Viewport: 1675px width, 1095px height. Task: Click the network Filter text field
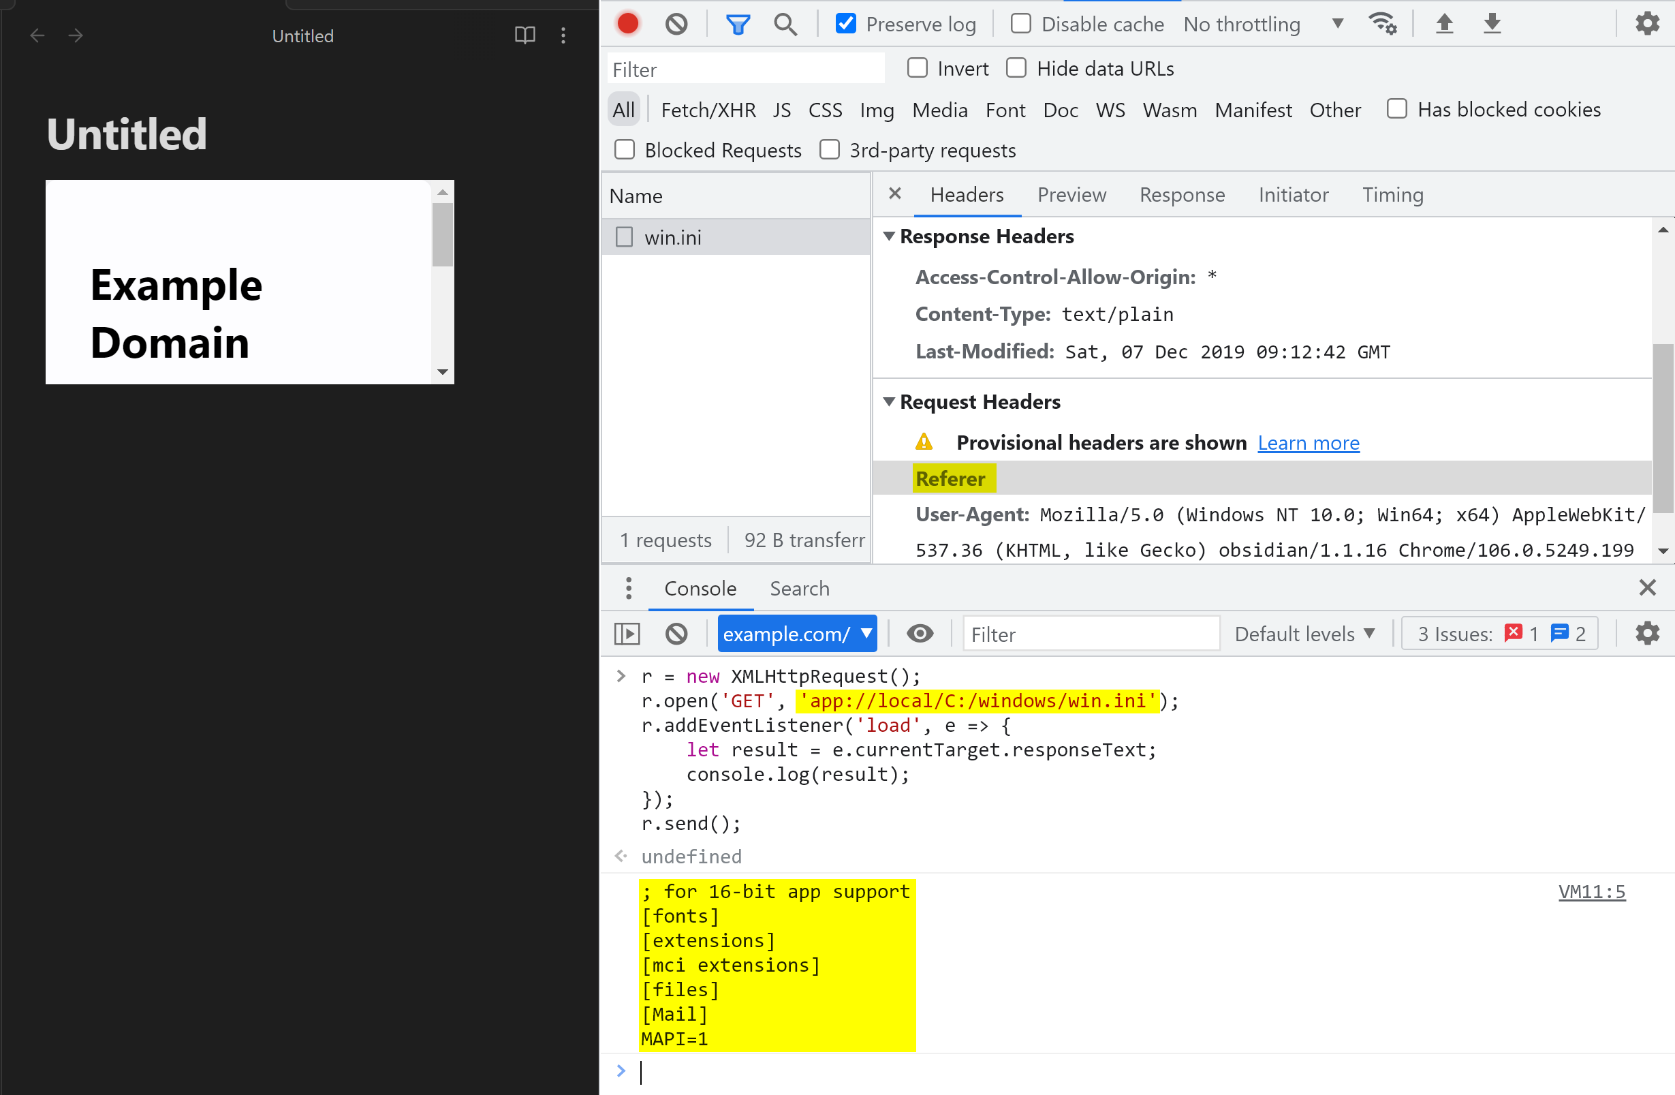745,69
